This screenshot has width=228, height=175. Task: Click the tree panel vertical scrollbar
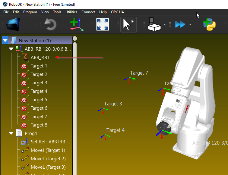pos(75,108)
